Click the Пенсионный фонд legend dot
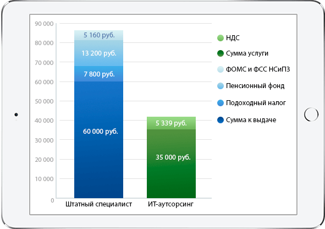Viewport: 325px width, 229px height. (x=221, y=86)
